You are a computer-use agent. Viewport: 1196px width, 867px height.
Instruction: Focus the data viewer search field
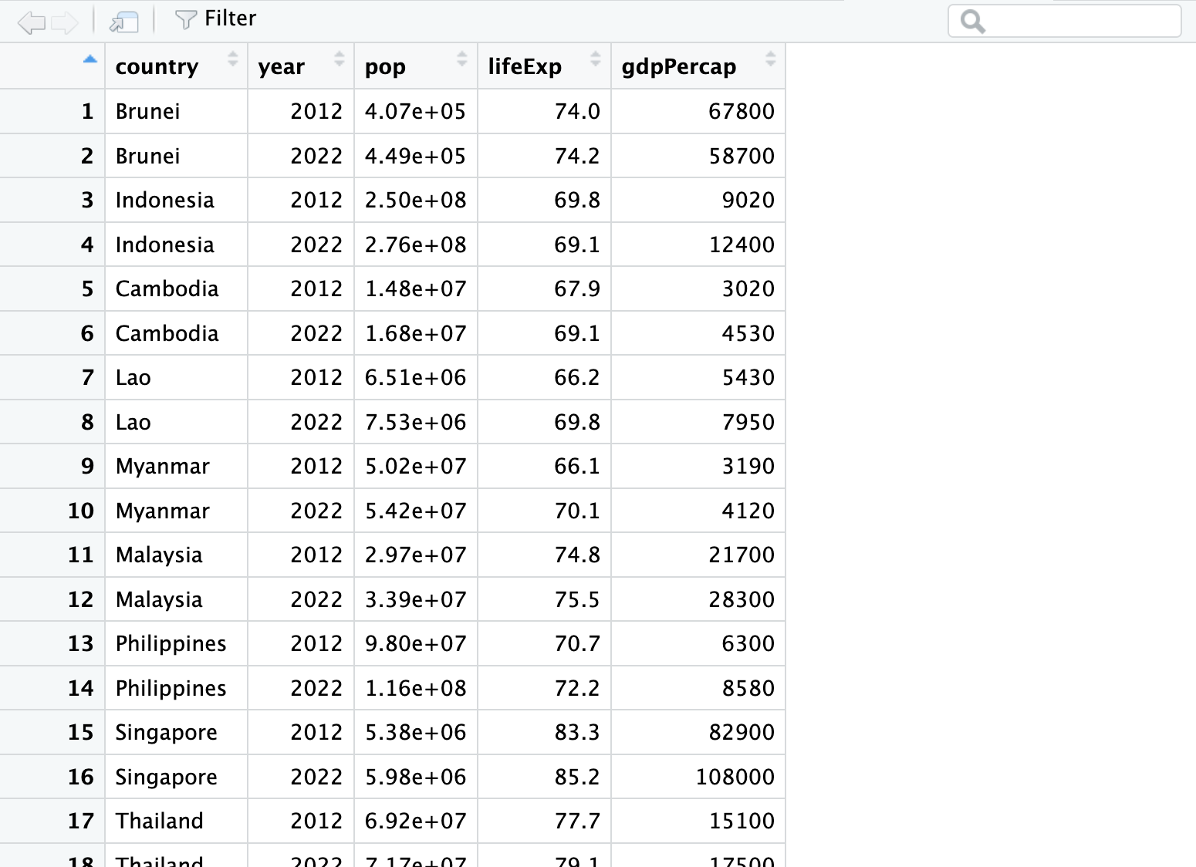1065,21
